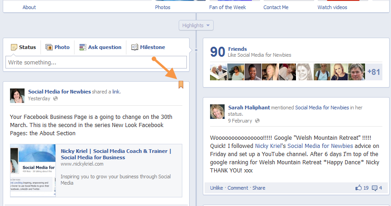Open the Contact Me link

[276, 7]
